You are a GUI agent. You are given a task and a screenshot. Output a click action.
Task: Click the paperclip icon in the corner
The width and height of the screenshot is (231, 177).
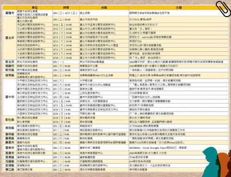tap(223, 9)
